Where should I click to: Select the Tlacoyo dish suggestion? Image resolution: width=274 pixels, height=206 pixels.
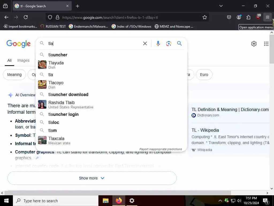click(111, 84)
